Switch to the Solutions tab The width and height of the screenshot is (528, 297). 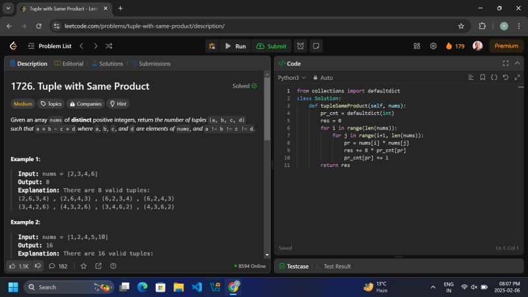pyautogui.click(x=108, y=63)
